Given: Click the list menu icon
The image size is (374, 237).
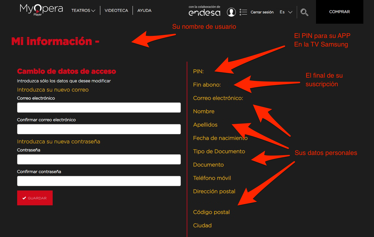Looking at the screenshot, I should pos(243,12).
